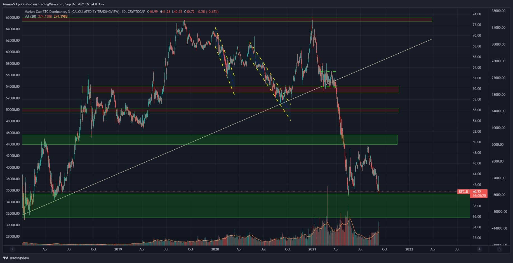Click the volume value 374.138B
Image resolution: width=513 pixels, height=263 pixels.
tap(45, 16)
